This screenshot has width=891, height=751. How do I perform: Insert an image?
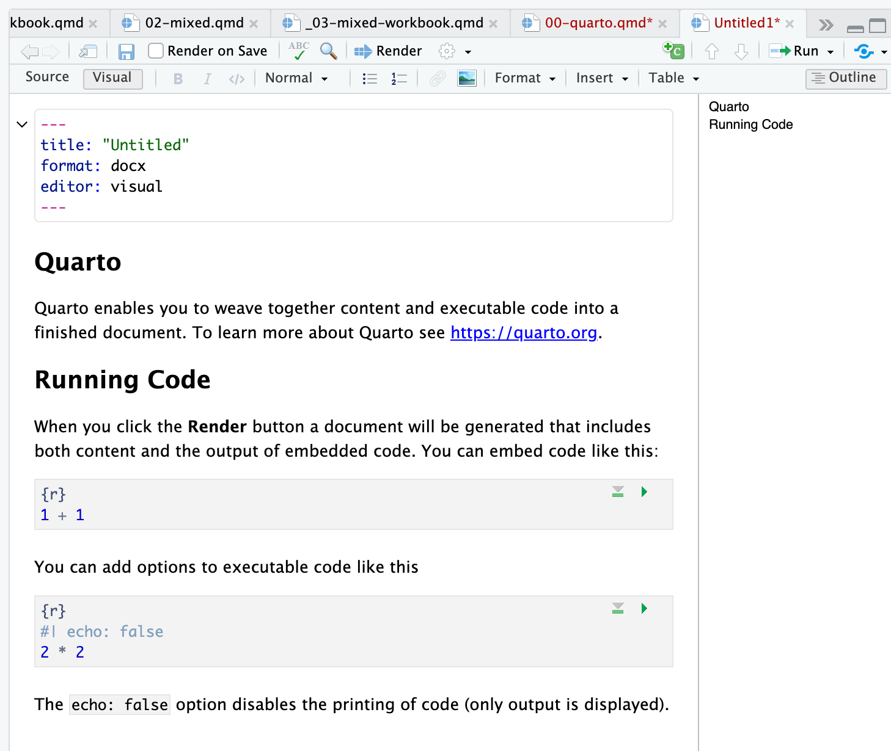click(x=467, y=79)
